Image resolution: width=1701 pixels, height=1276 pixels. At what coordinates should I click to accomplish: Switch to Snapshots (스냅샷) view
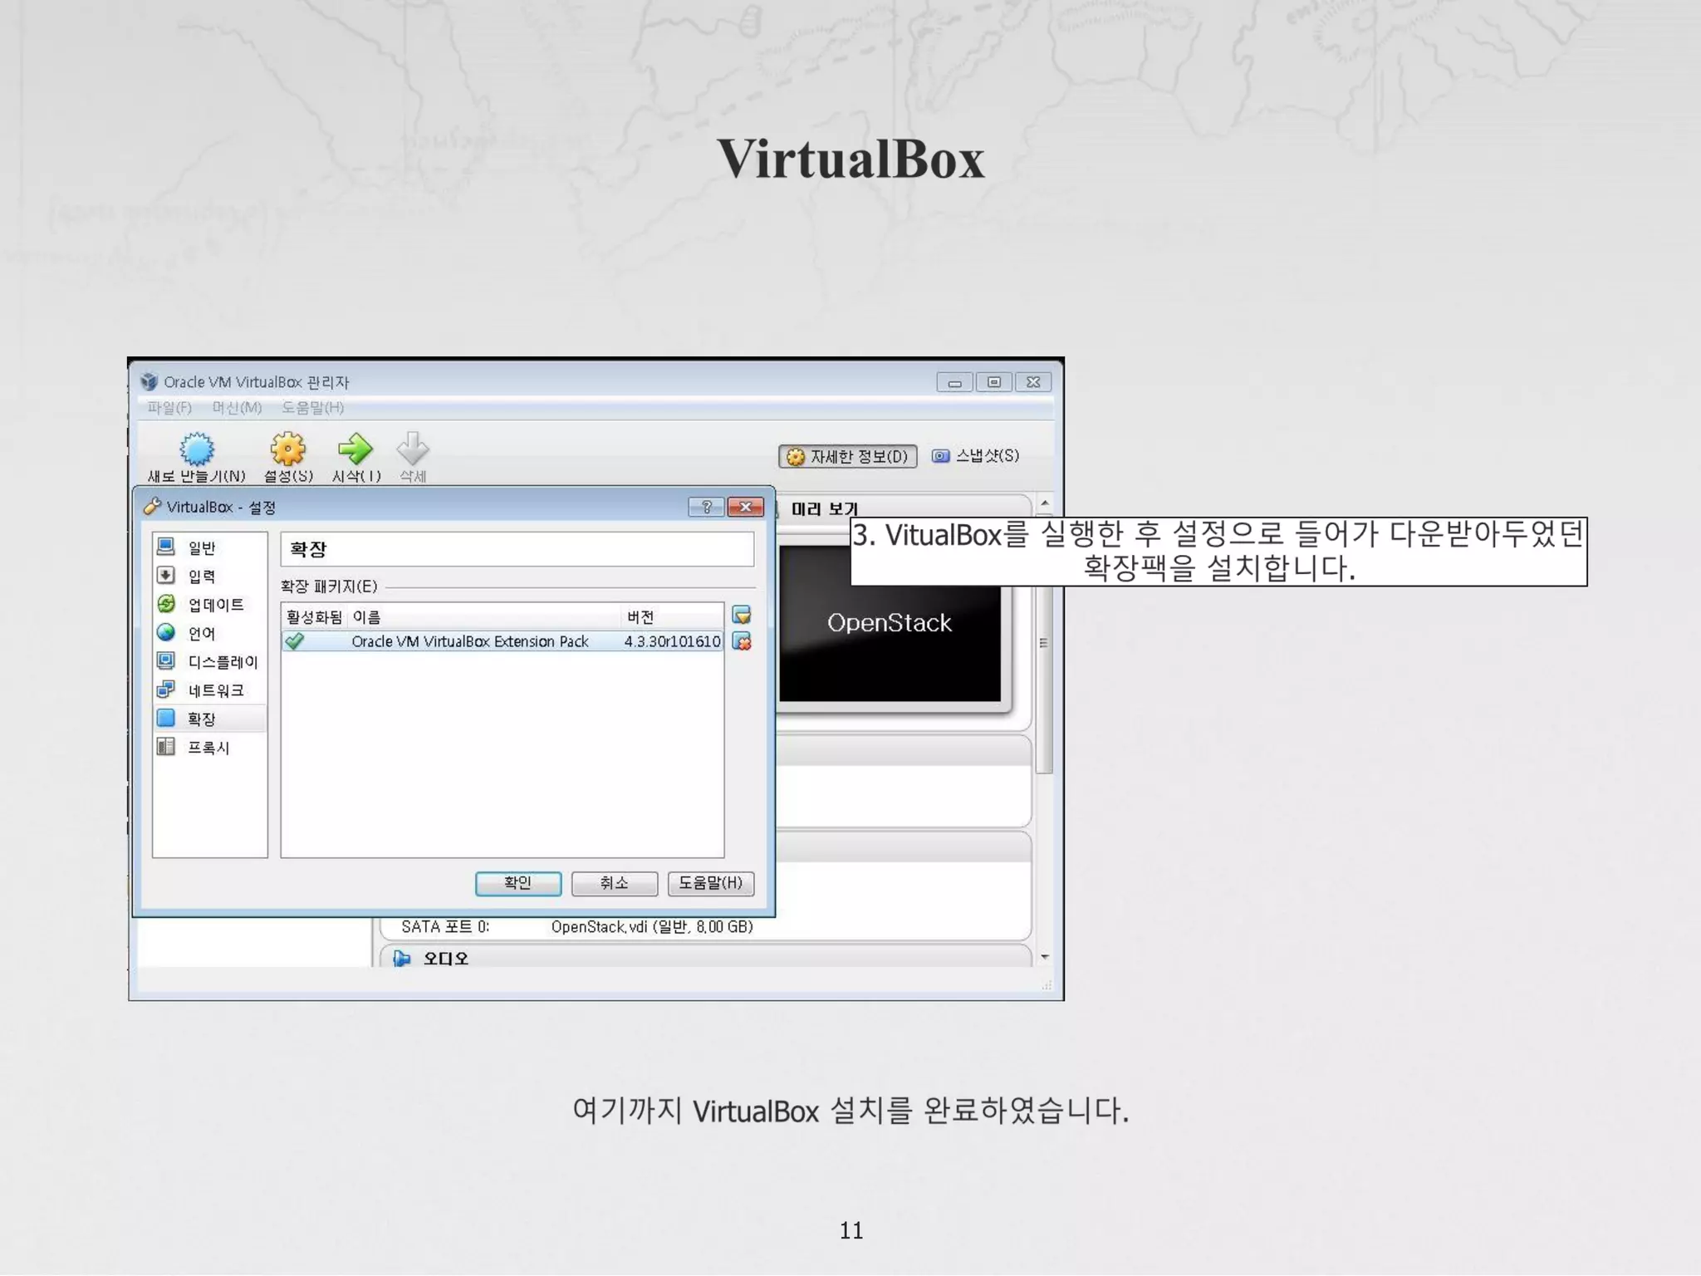tap(976, 456)
